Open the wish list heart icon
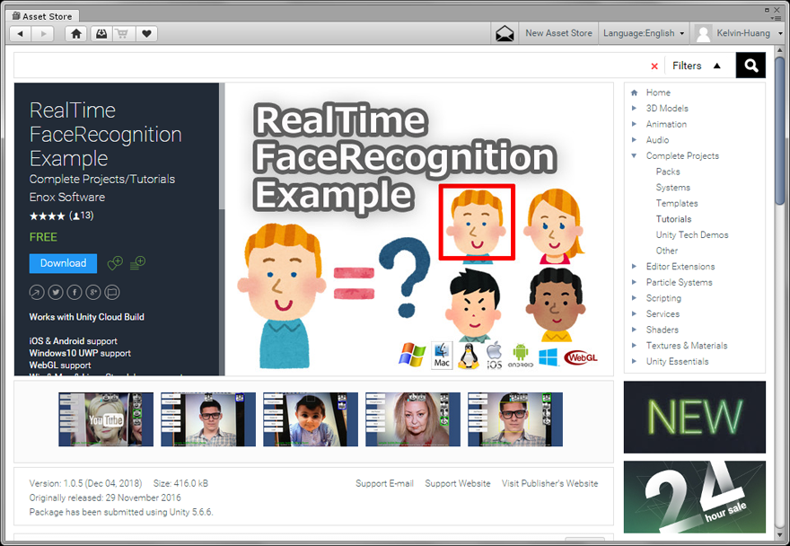 point(146,34)
